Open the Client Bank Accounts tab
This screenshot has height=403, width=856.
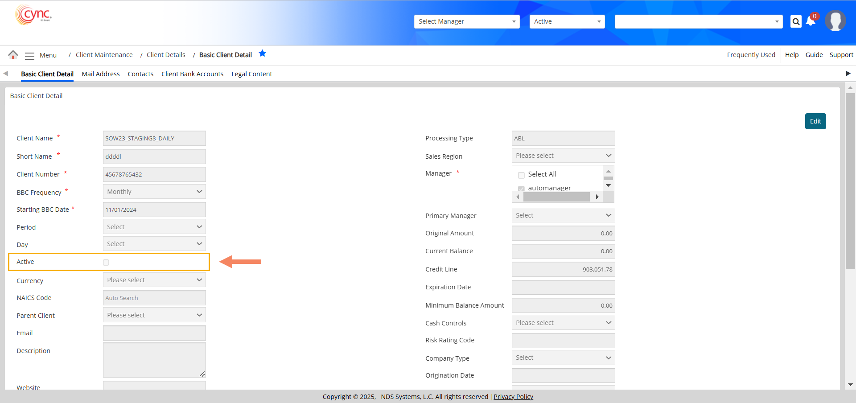[x=192, y=74]
